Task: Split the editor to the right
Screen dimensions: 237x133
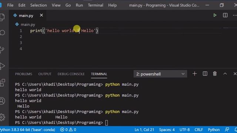Action: 225,15
